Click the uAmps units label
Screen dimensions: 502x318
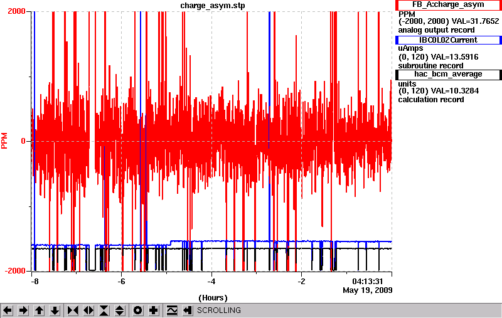pyautogui.click(x=410, y=48)
